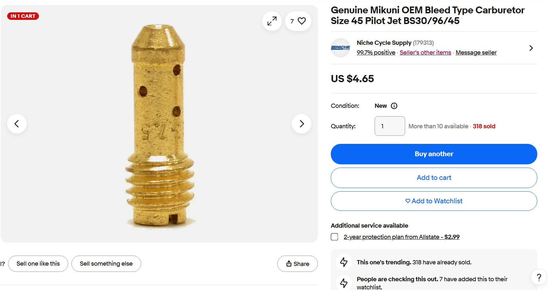Image resolution: width=548 pixels, height=290 pixels.
Task: Click the Add to cart button
Action: [x=434, y=178]
